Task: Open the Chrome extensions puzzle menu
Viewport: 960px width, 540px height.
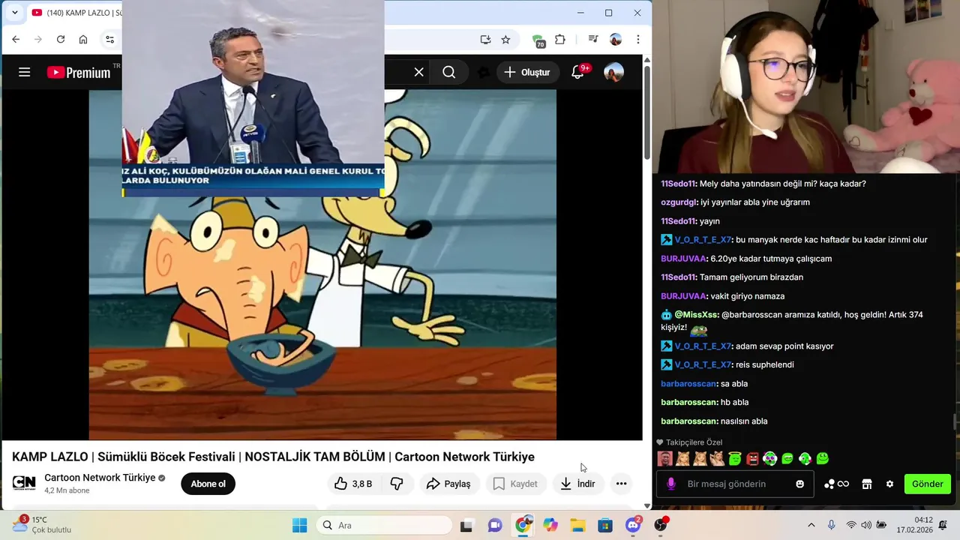Action: 560,39
